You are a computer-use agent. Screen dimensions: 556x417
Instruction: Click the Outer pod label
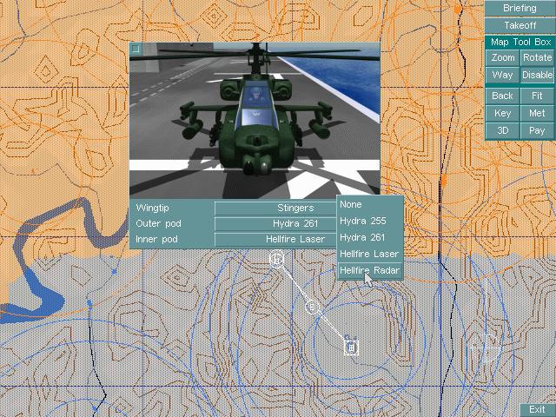(158, 224)
